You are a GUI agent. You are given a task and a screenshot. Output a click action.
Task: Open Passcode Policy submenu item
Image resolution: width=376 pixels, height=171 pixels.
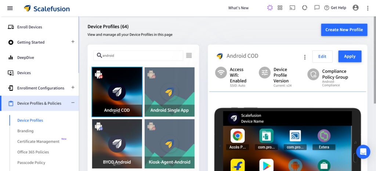pyautogui.click(x=31, y=163)
